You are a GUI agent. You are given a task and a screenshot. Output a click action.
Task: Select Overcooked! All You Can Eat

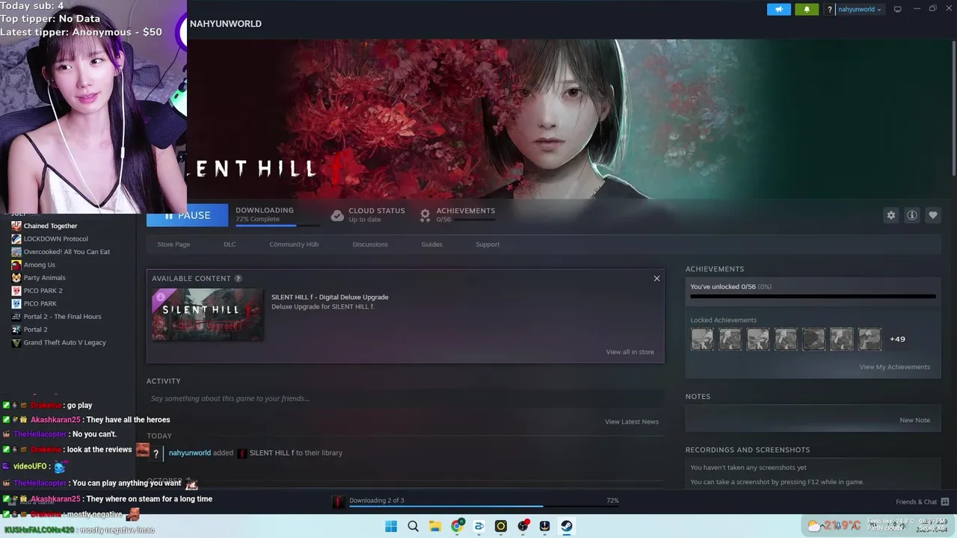(x=67, y=252)
